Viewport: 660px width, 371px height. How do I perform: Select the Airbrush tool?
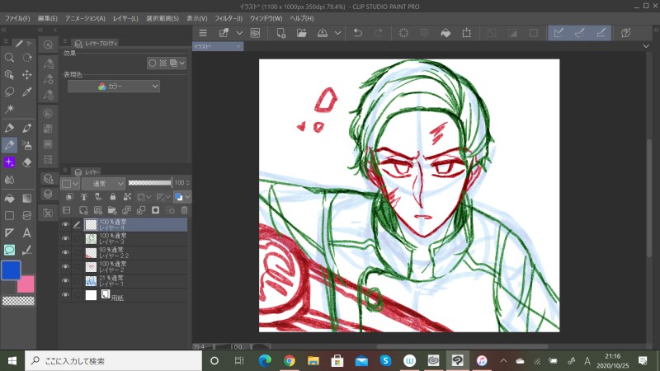27,145
